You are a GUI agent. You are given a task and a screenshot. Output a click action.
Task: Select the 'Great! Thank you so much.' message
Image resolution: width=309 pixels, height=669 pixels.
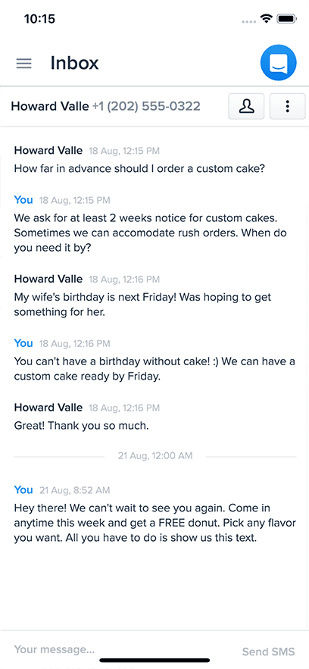pyautogui.click(x=81, y=425)
